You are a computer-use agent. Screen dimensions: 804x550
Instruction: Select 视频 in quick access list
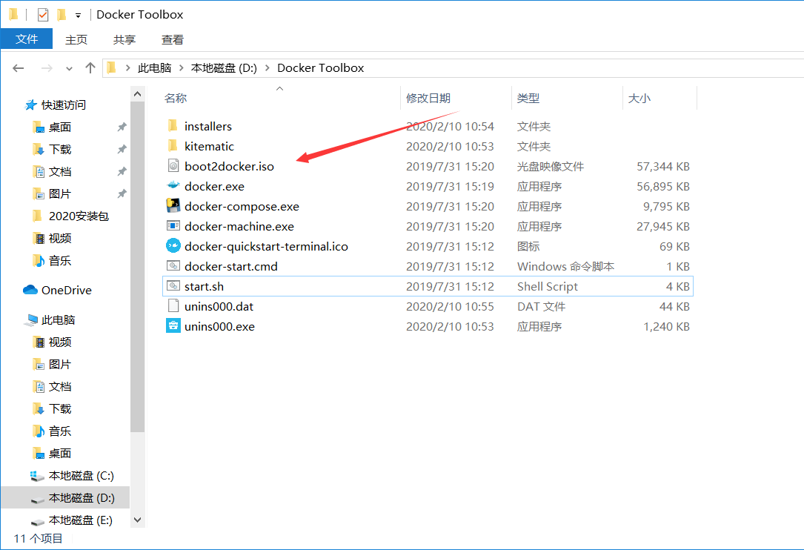point(60,238)
